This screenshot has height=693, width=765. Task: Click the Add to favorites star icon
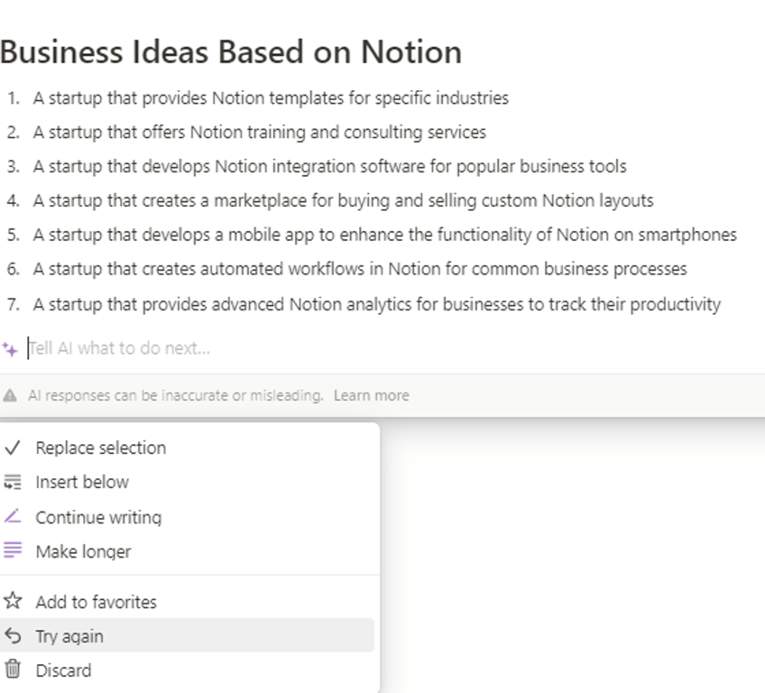point(13,601)
